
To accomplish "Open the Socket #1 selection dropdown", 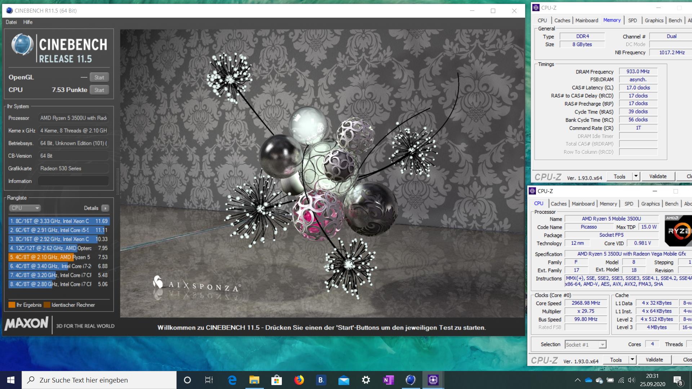I will 585,344.
